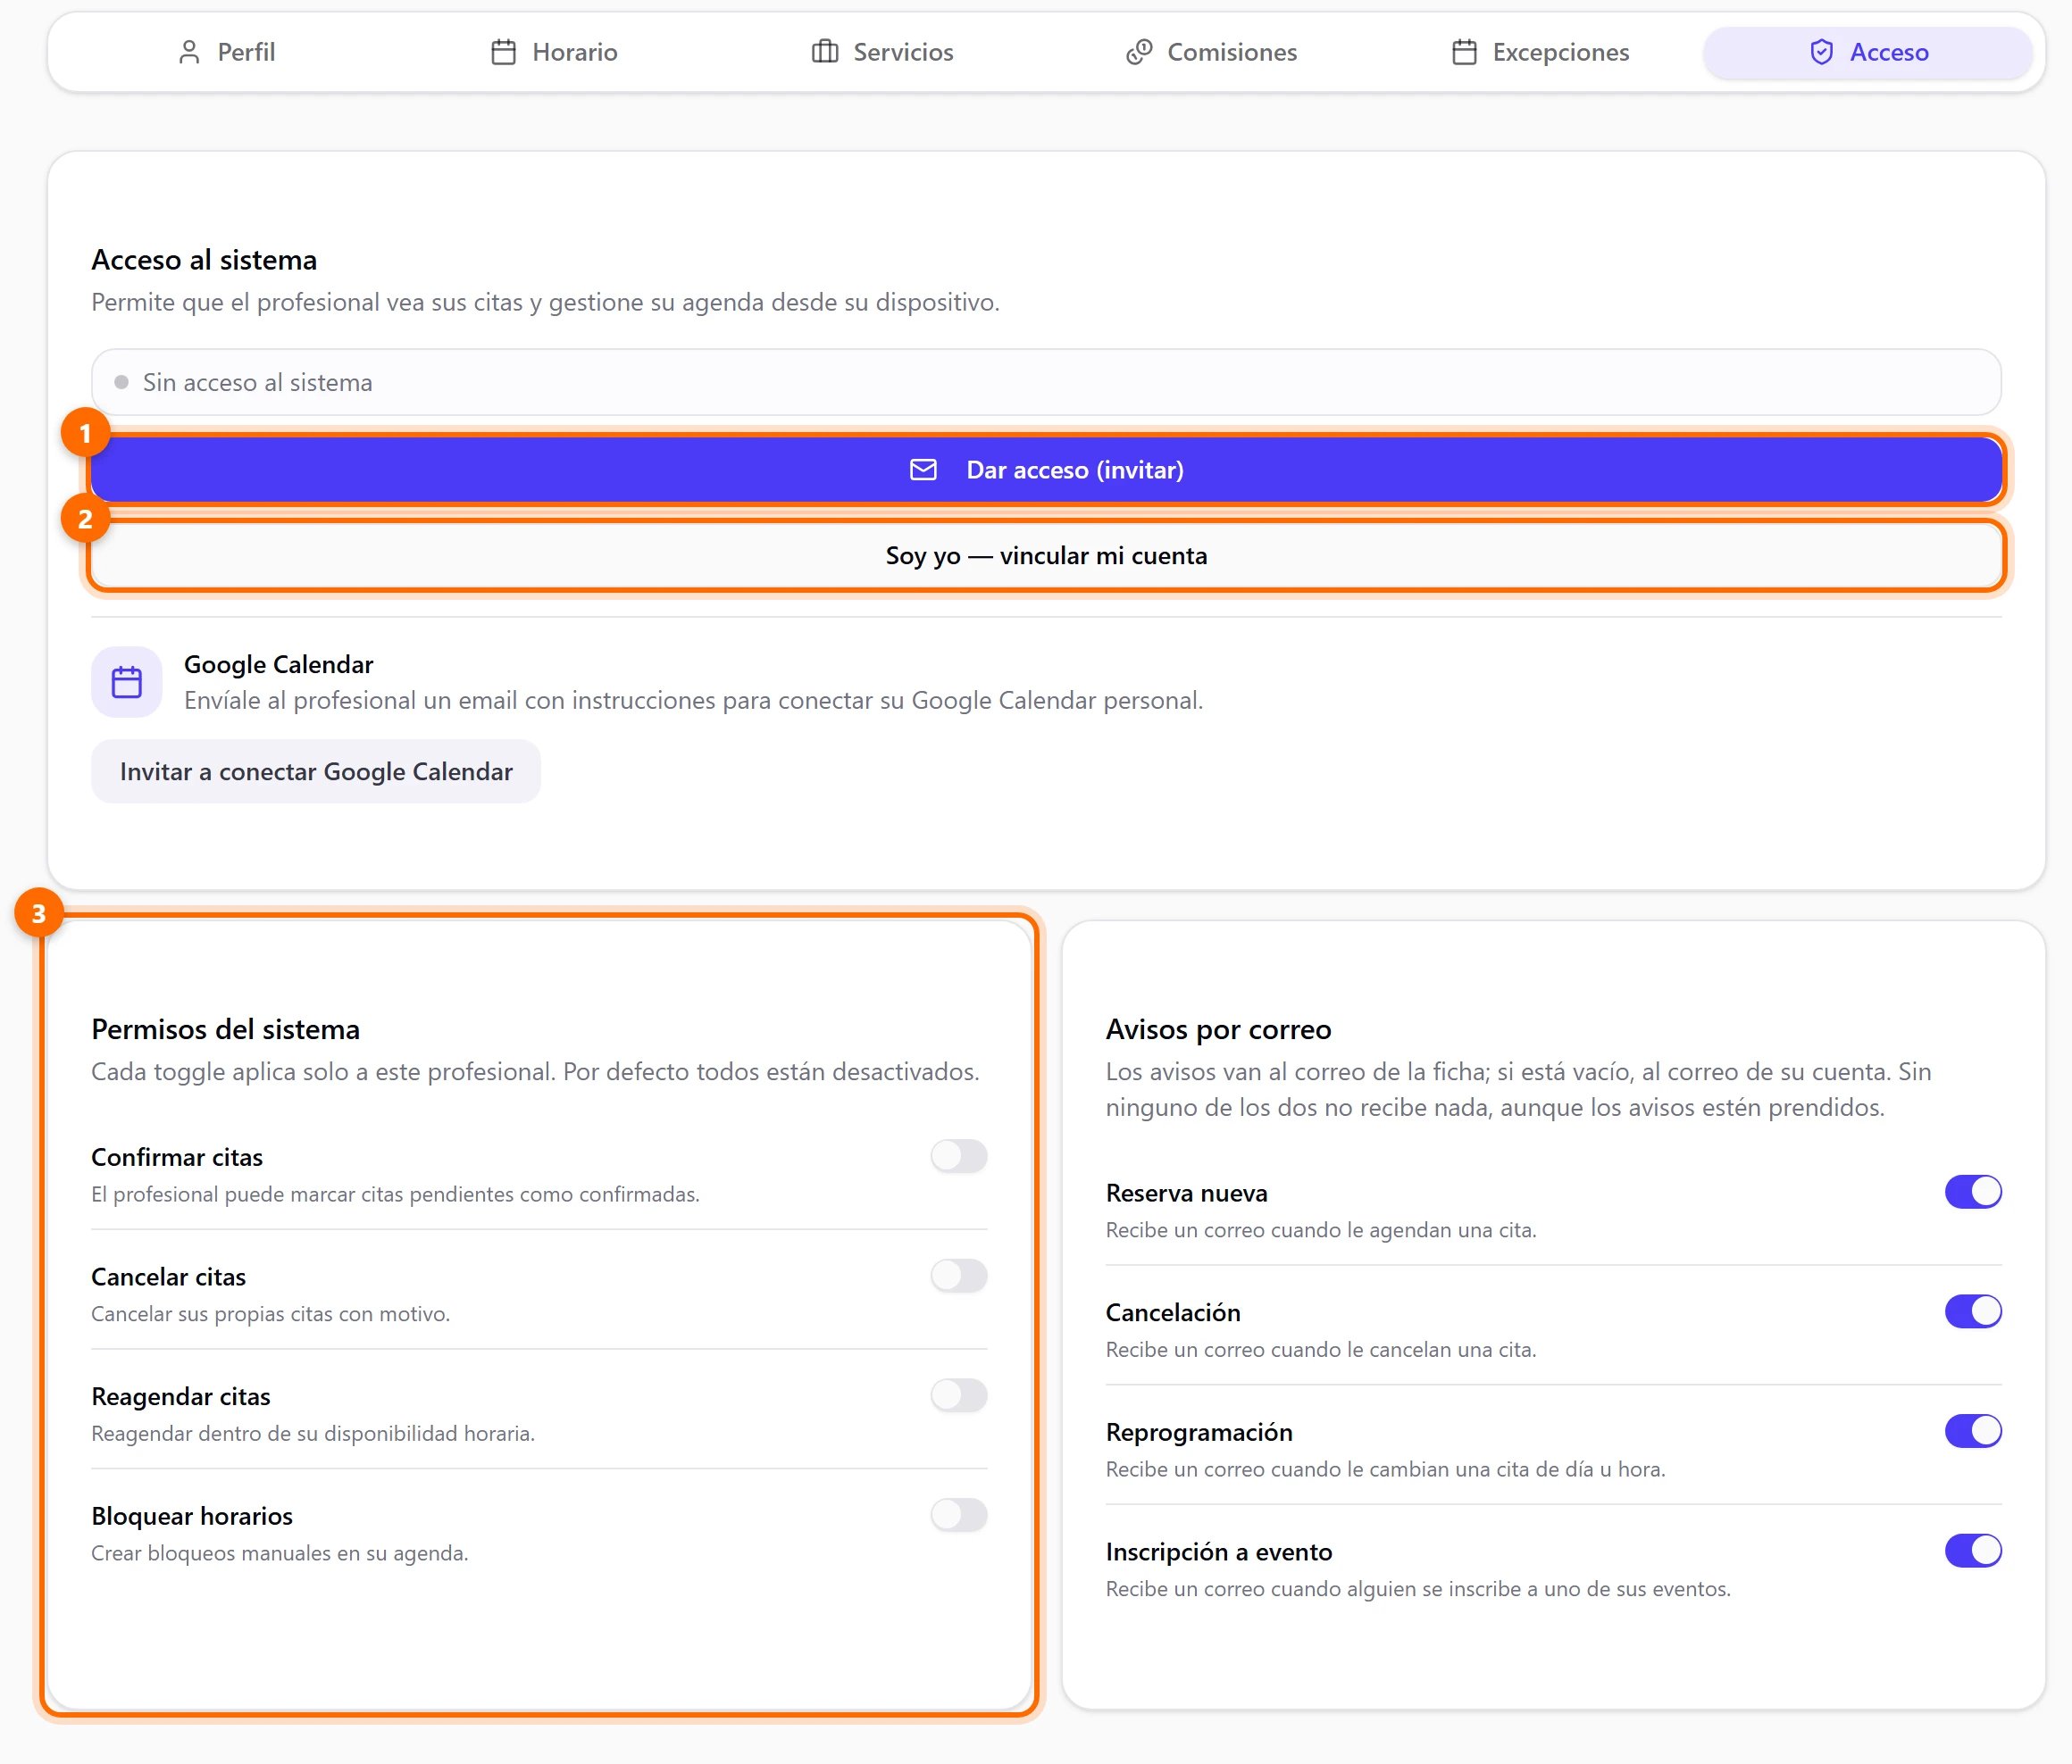Turn off the Cancelación email toggle
The width and height of the screenshot is (2072, 1764).
(1973, 1311)
